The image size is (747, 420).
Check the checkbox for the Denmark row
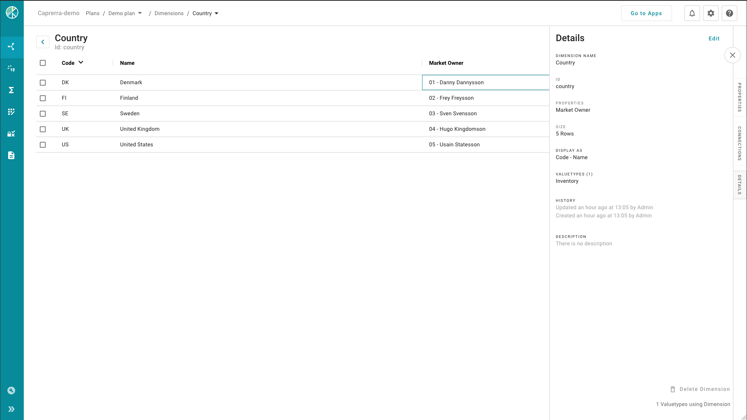43,82
